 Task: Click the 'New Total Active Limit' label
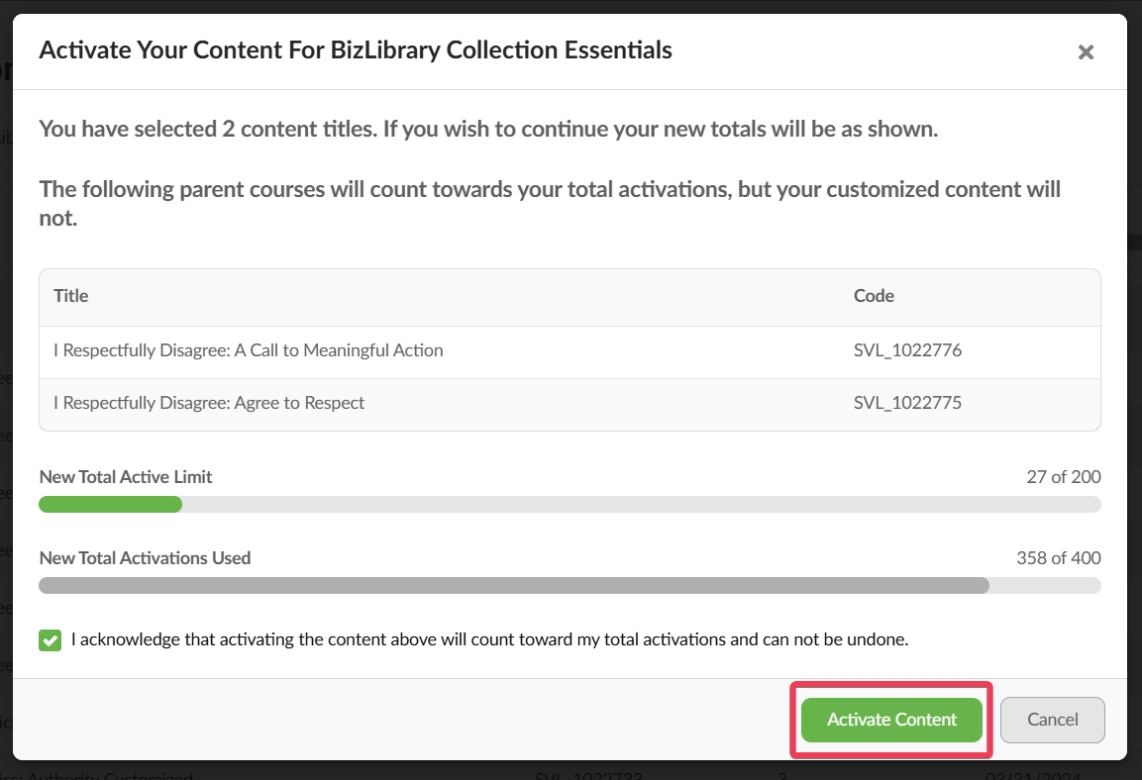coord(126,477)
